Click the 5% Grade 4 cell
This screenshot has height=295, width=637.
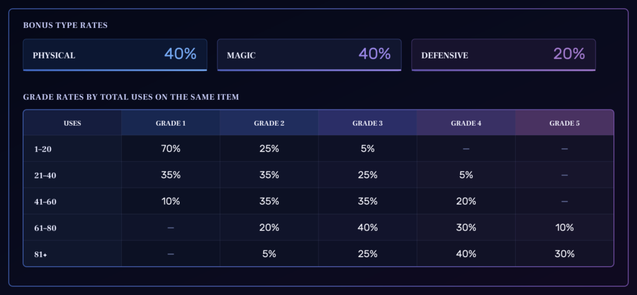pos(466,175)
